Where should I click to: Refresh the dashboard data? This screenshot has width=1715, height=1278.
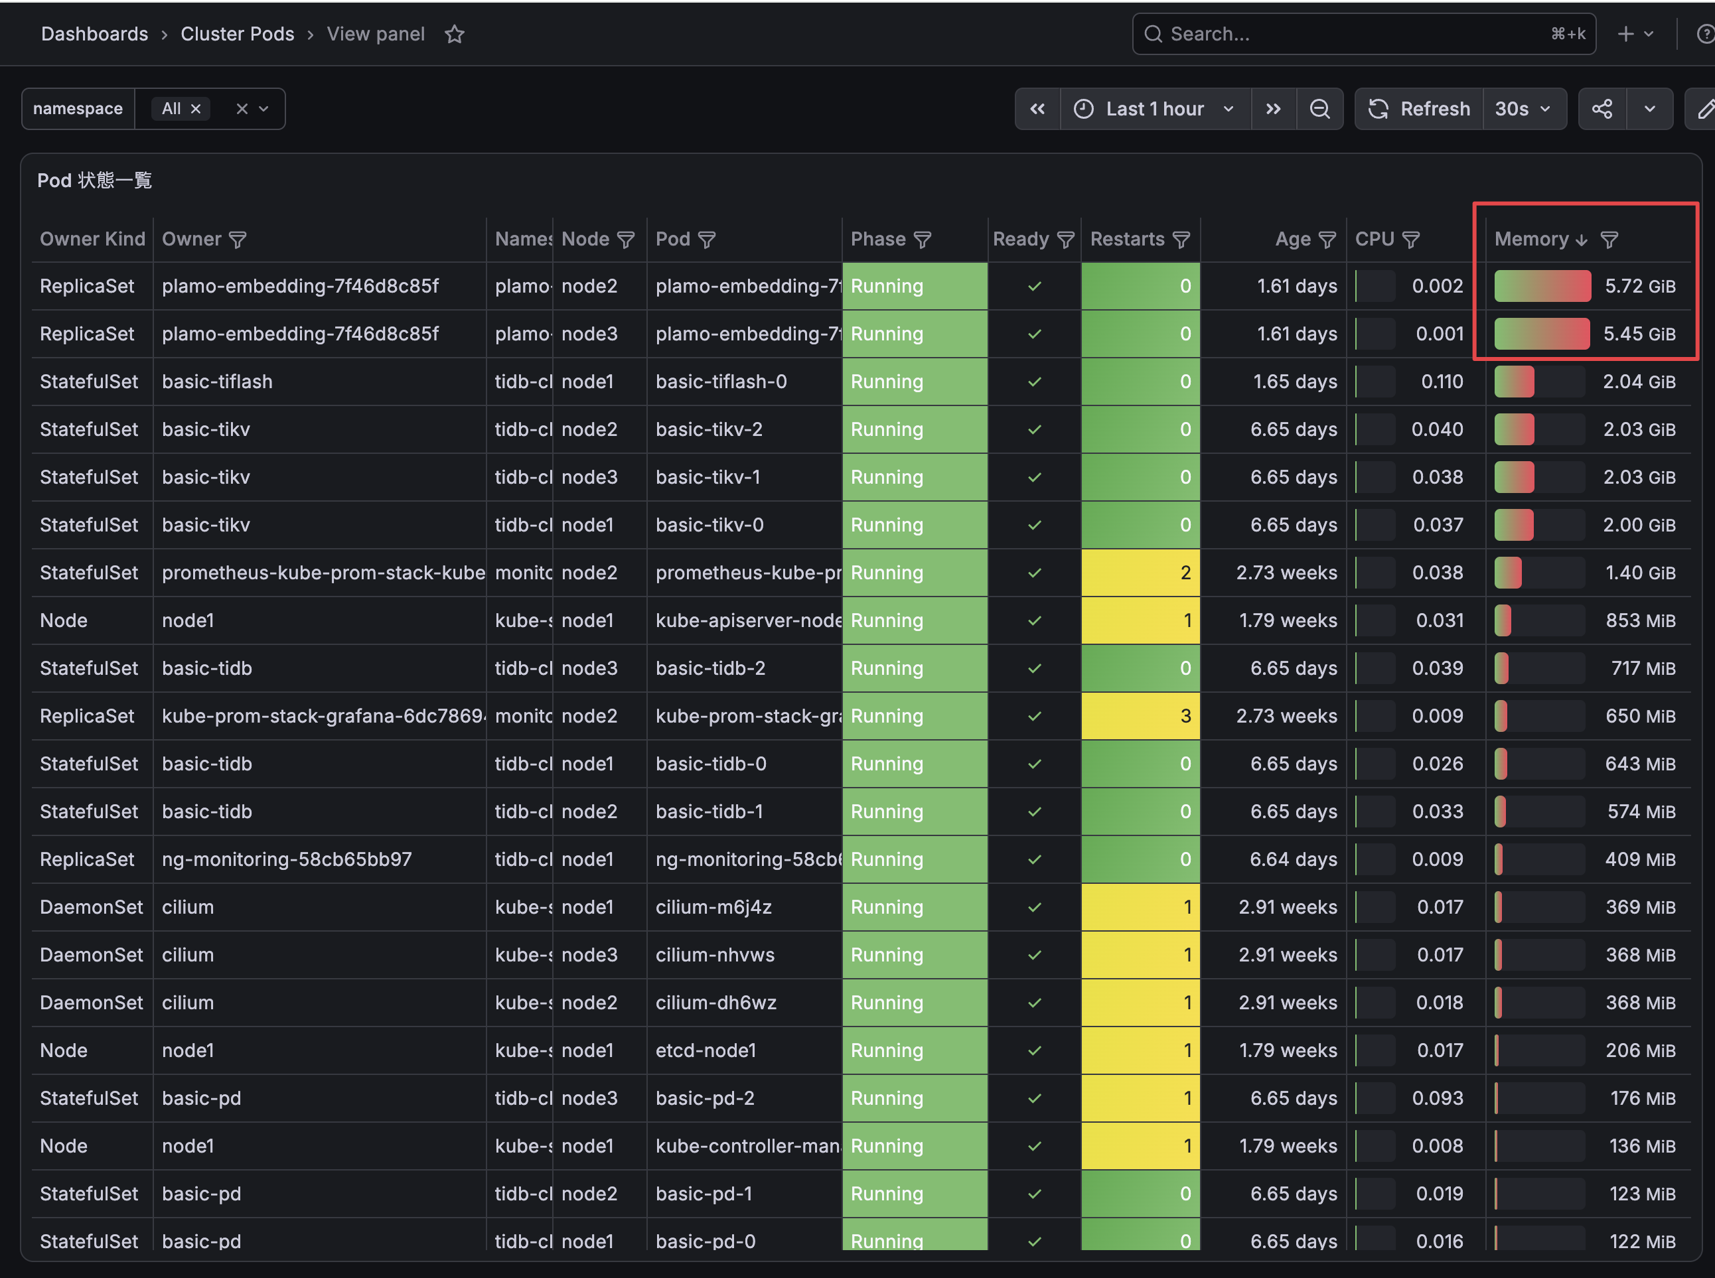click(1420, 109)
